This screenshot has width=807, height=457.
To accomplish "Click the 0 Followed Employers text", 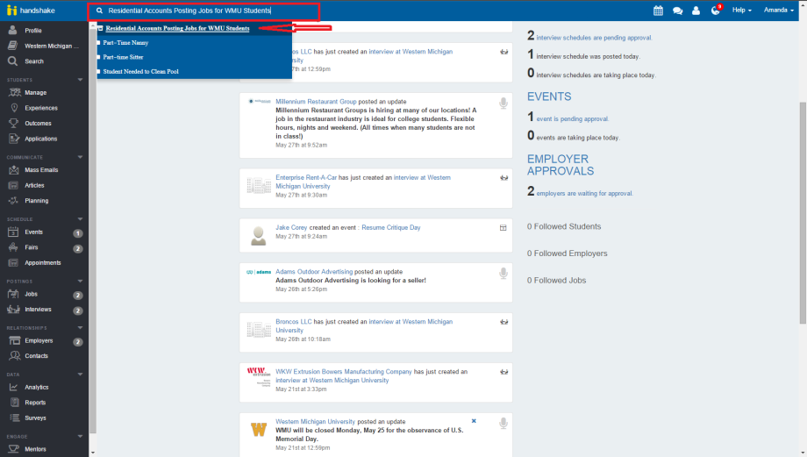I will 568,253.
